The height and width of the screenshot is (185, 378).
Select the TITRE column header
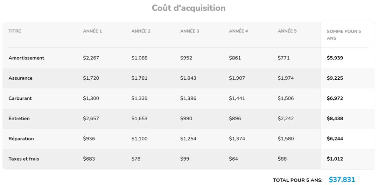pyautogui.click(x=15, y=31)
